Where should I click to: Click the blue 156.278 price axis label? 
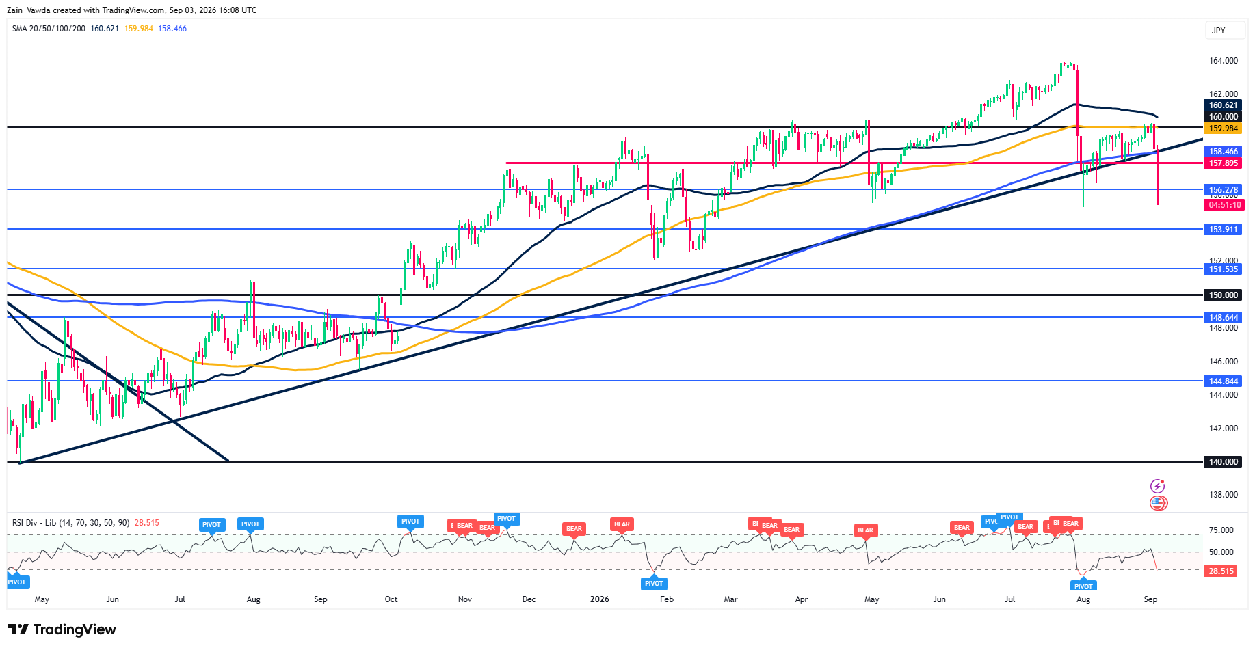pyautogui.click(x=1223, y=190)
